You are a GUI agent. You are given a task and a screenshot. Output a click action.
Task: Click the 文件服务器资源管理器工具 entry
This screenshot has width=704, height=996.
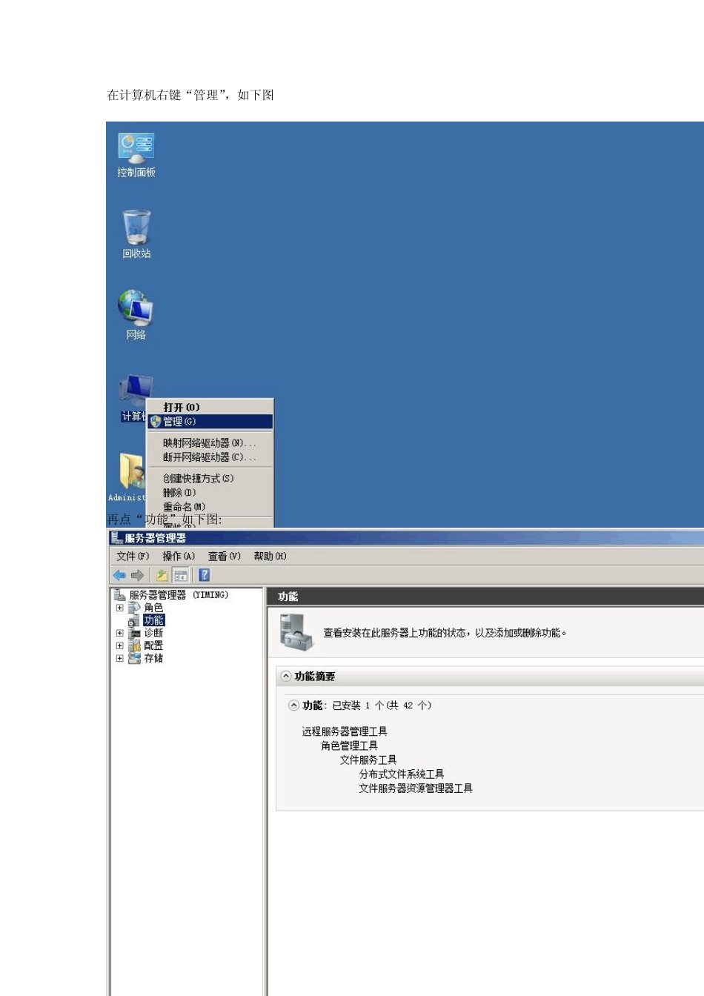(x=416, y=788)
